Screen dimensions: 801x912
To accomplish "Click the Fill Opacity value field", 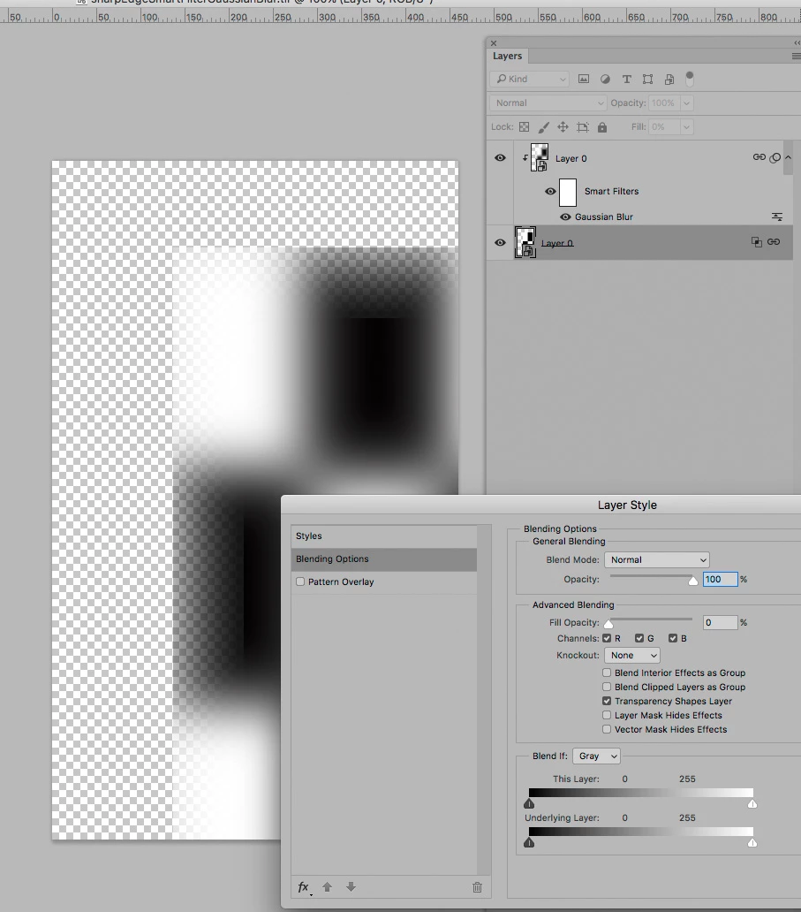I will pyautogui.click(x=721, y=622).
